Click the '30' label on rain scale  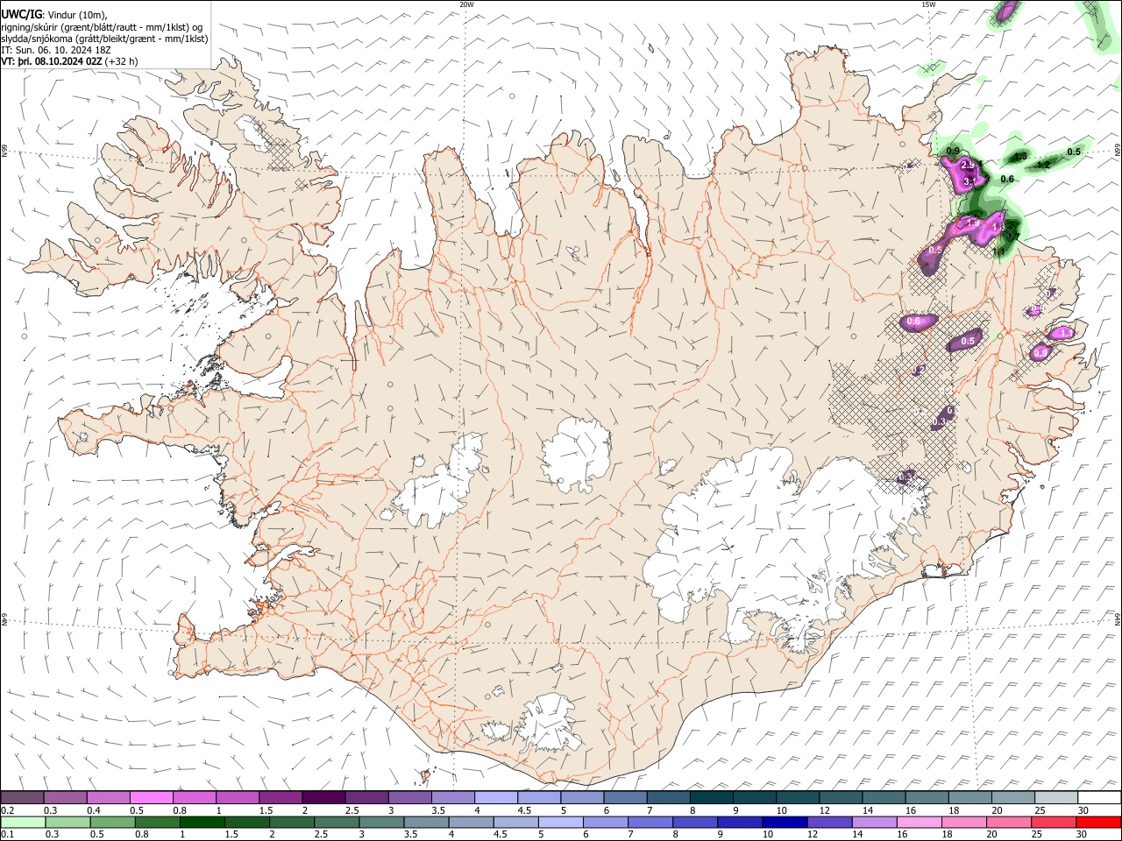(x=1083, y=835)
